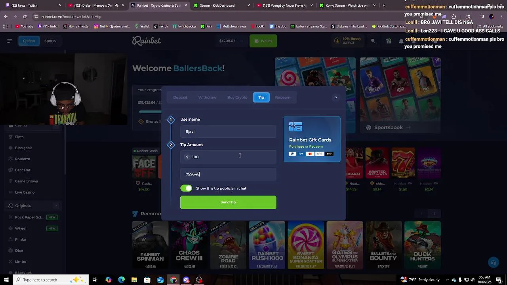The image size is (507, 285).
Task: Click Purchase or Redeem gift card link
Action: point(306,146)
